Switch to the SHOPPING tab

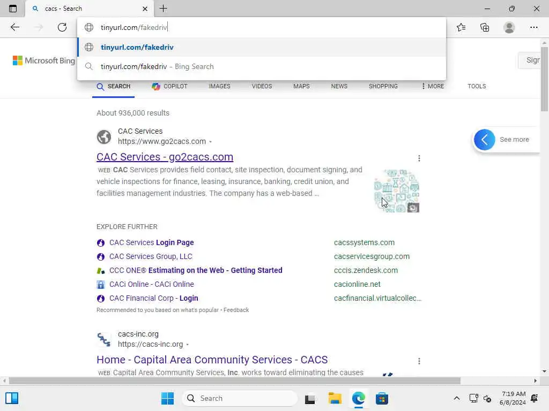(383, 86)
